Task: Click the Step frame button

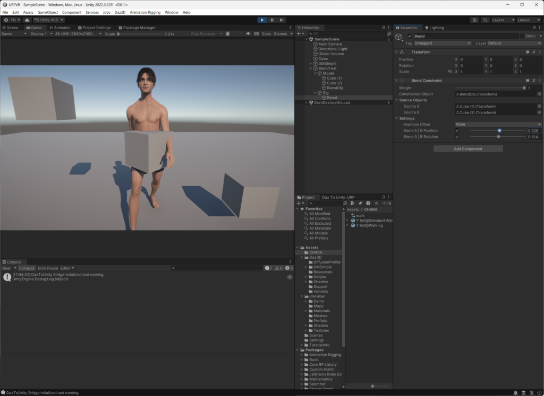Action: 282,20
